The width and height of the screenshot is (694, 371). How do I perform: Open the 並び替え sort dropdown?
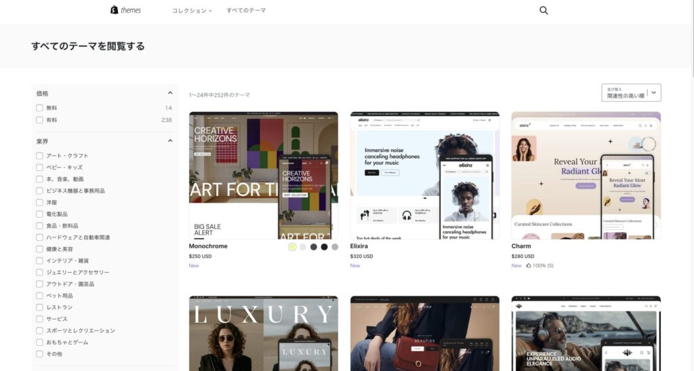point(631,92)
